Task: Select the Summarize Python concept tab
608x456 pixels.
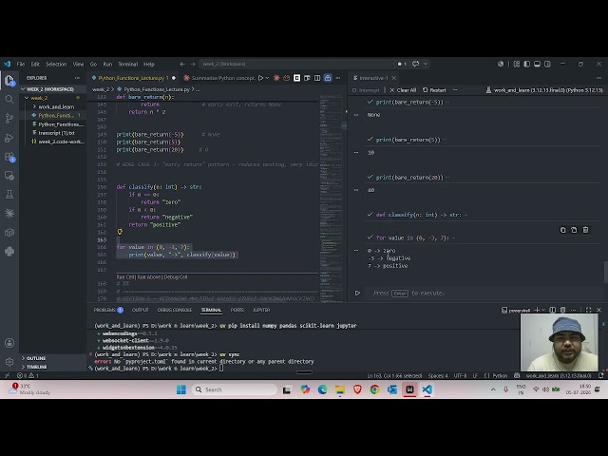Action: pos(219,78)
